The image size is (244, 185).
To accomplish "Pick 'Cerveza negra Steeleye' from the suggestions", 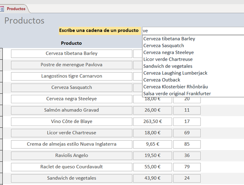I will click(168, 52).
